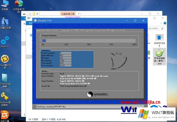
Task: Click the MB remaining value 7380
Action: tap(66, 60)
